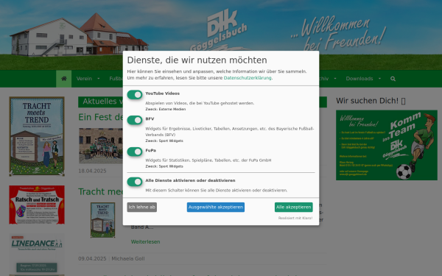Click the Komm ins Team banner
Screen dimensions: 442x276
pos(387,145)
